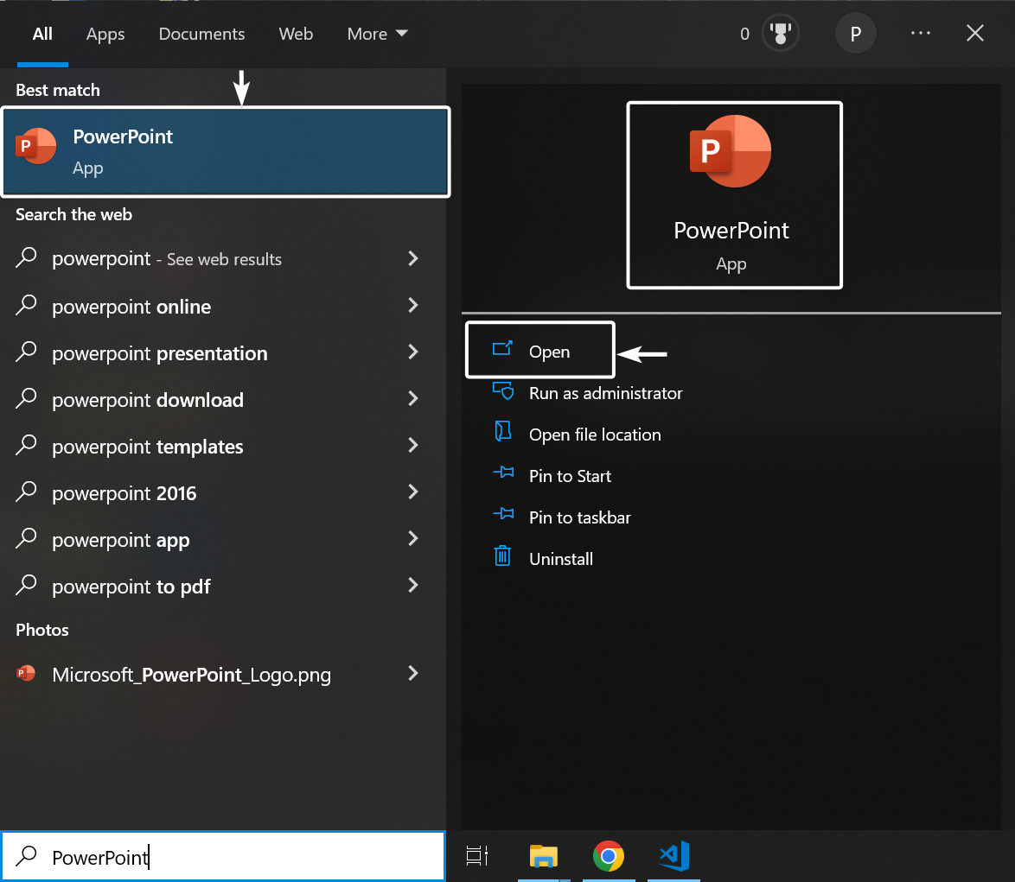1015x882 pixels.
Task: Expand the powerpoint online suggestion arrow
Action: coord(412,306)
